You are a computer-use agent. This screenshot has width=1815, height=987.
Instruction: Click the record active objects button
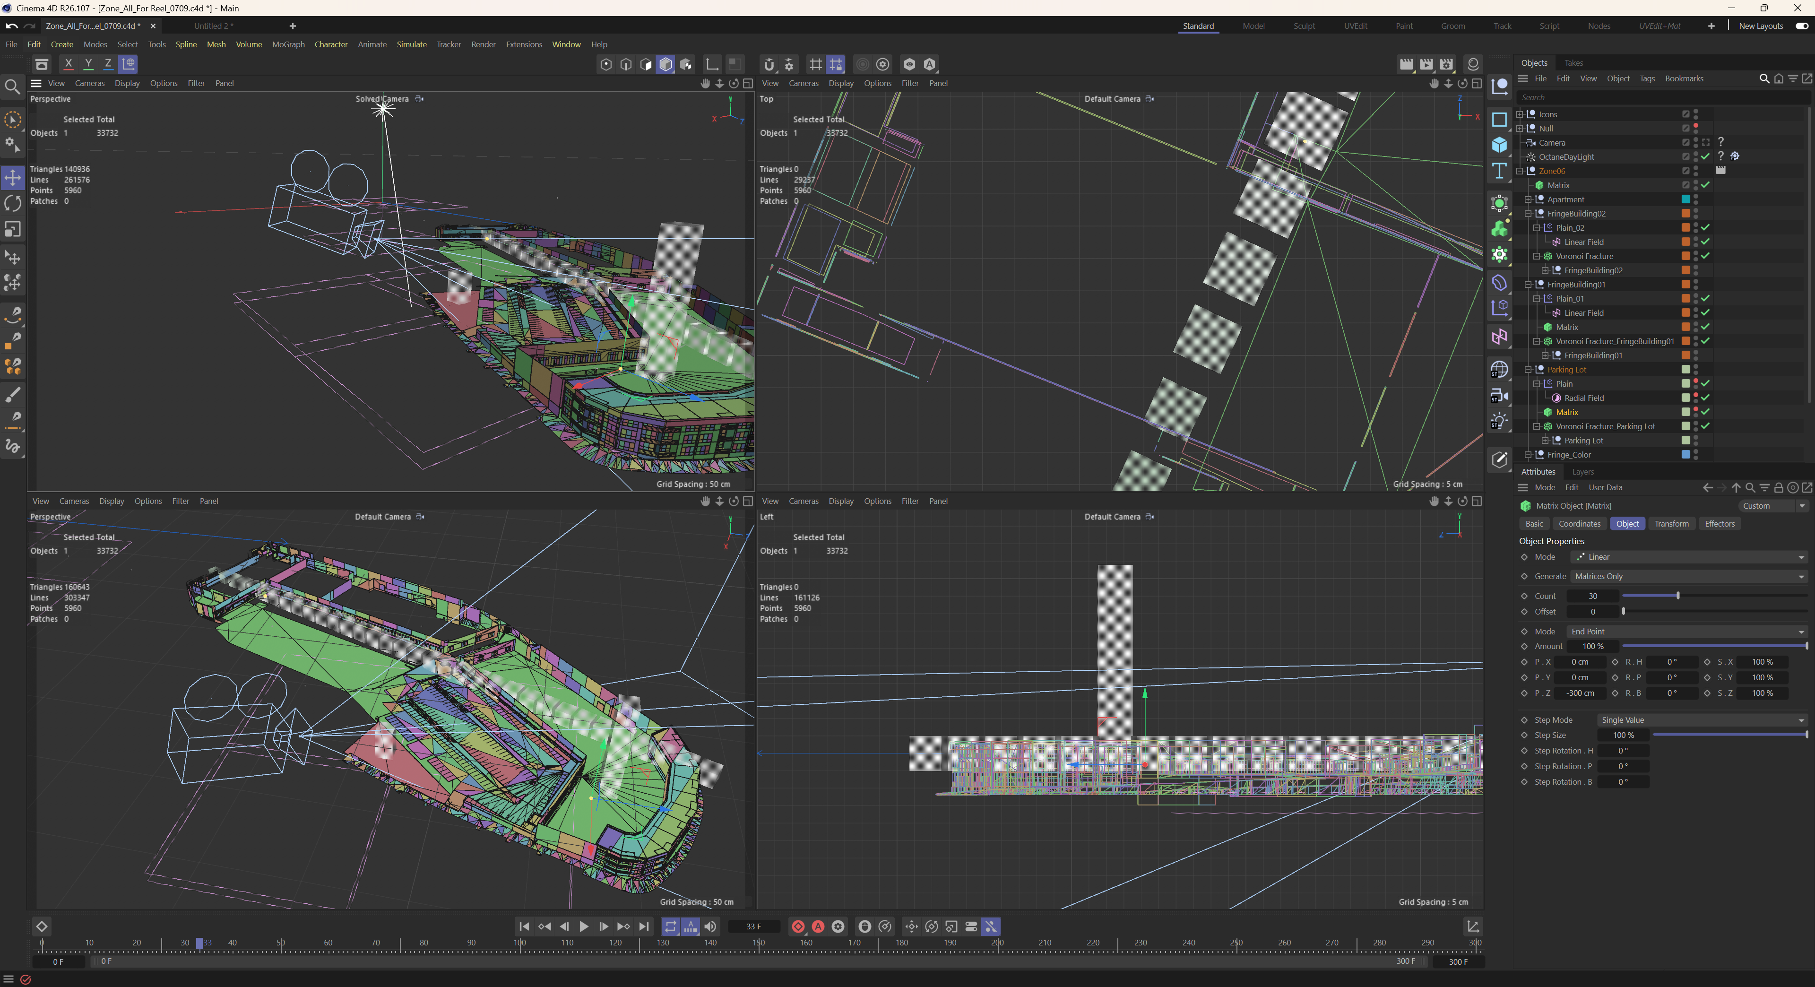point(797,926)
